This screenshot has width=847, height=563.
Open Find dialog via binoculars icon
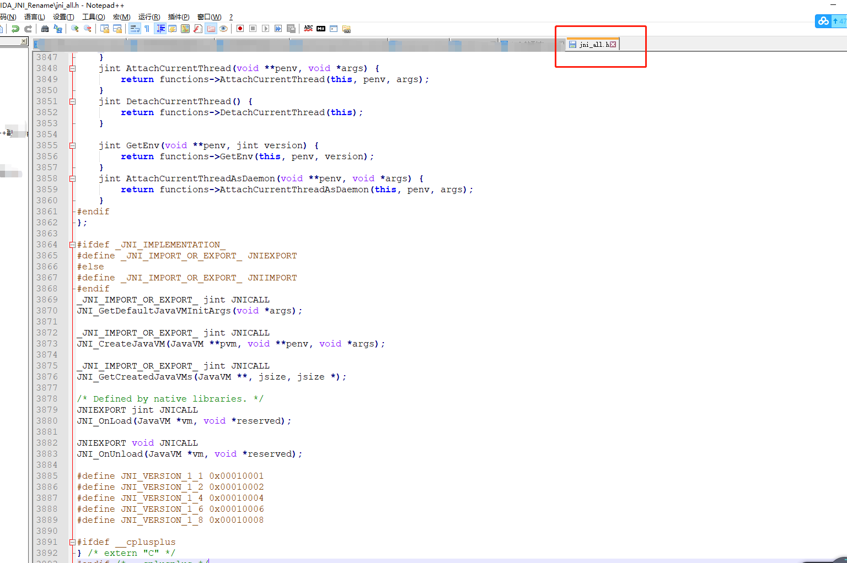click(x=44, y=29)
